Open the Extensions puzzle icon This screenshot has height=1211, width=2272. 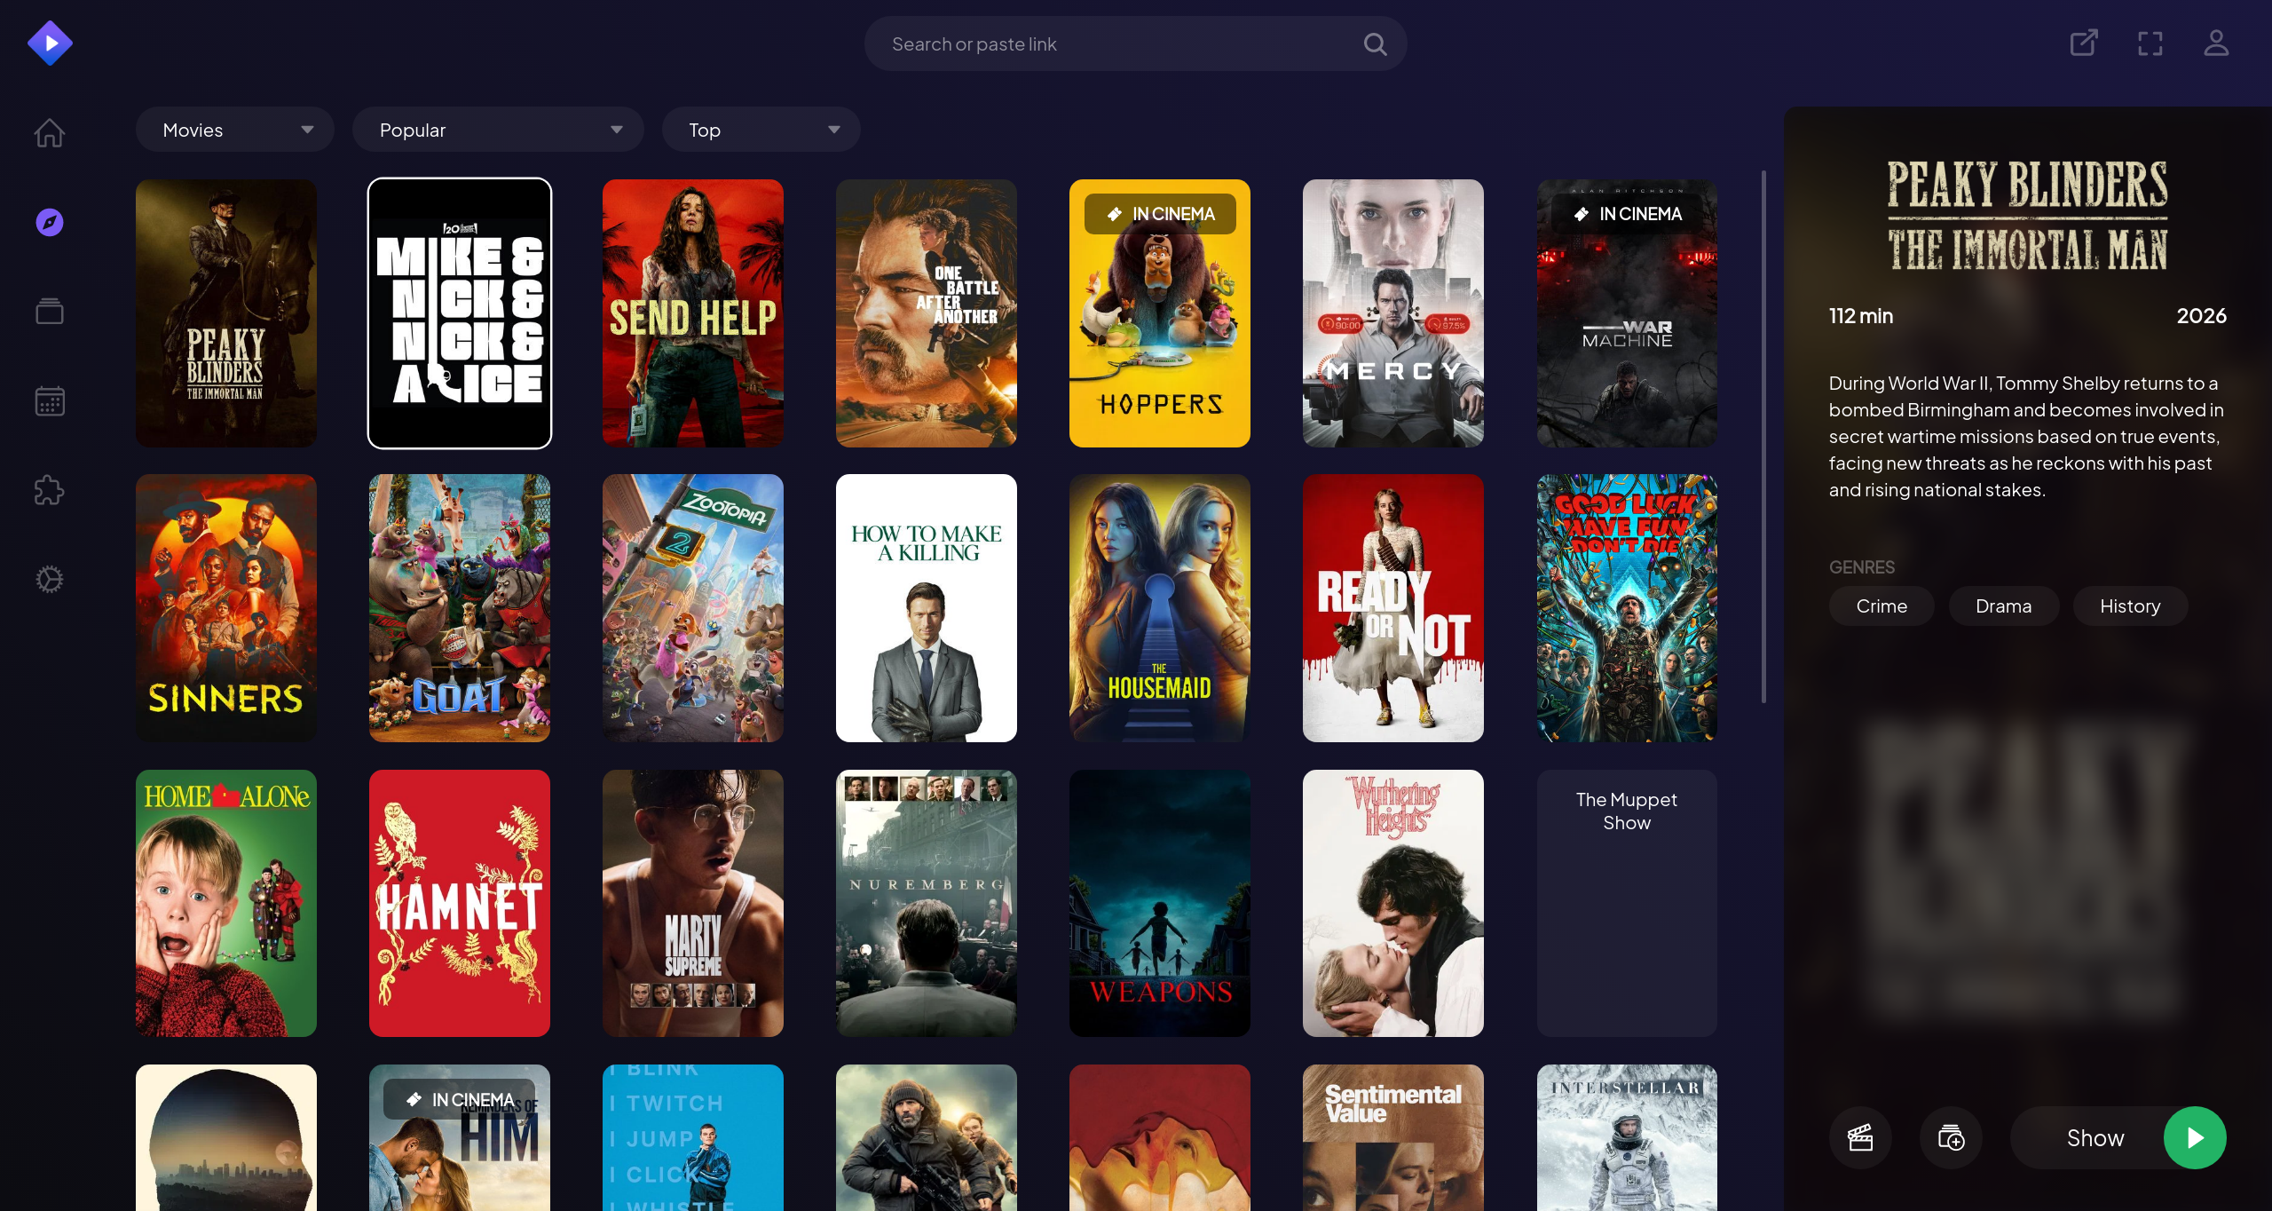coord(49,490)
